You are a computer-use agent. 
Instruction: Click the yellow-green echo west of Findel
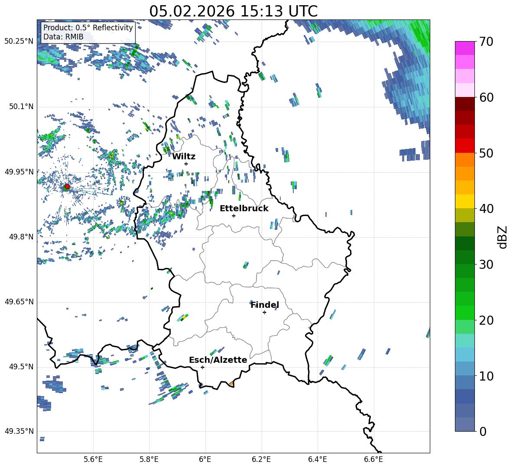click(183, 317)
